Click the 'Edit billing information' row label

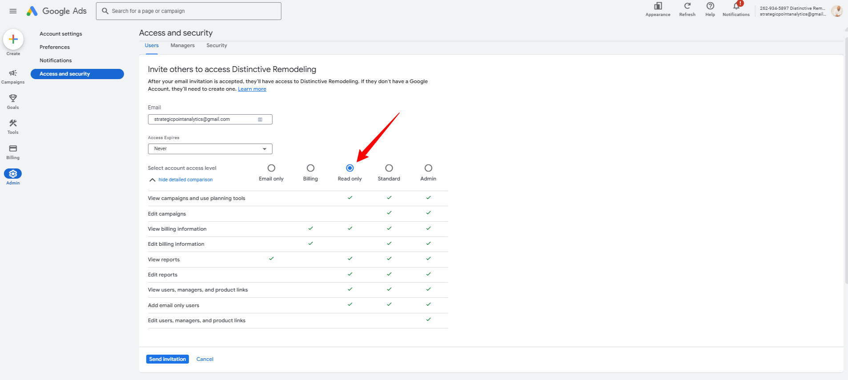[176, 244]
